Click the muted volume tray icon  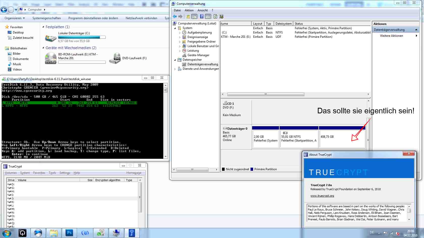[x=397, y=233]
